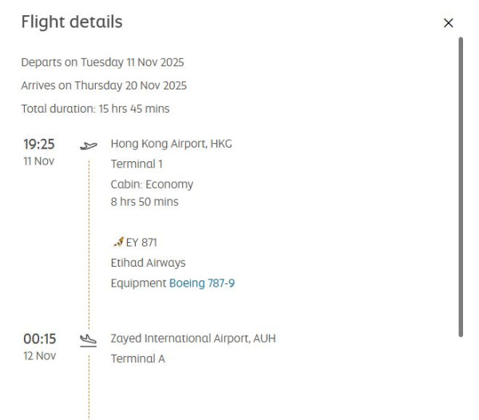This screenshot has height=420, width=479.
Task: Click the 19:25 departure time
Action: pyautogui.click(x=38, y=145)
